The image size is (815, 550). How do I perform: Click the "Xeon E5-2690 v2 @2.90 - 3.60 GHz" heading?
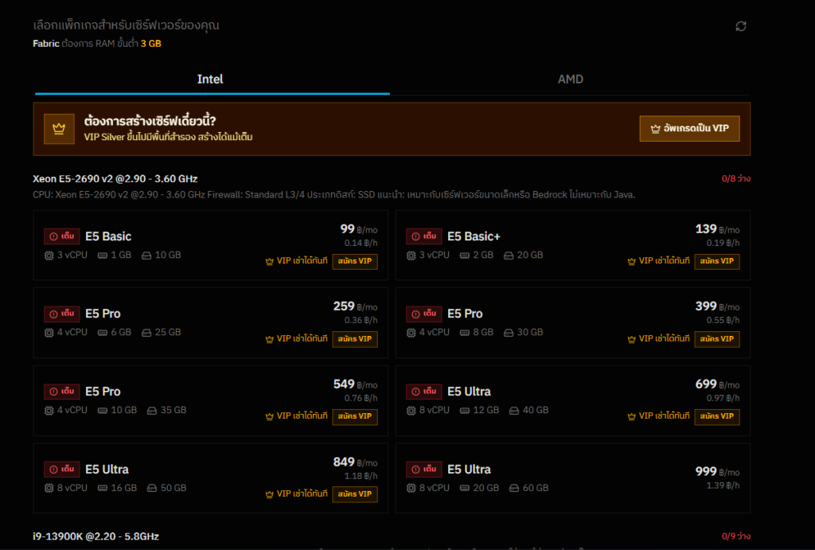click(x=115, y=179)
